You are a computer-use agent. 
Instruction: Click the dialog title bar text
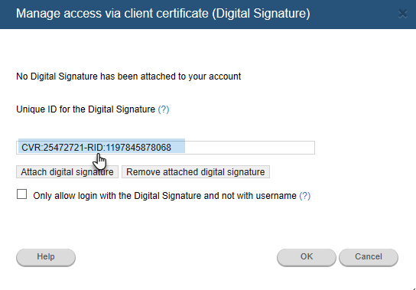click(x=163, y=14)
